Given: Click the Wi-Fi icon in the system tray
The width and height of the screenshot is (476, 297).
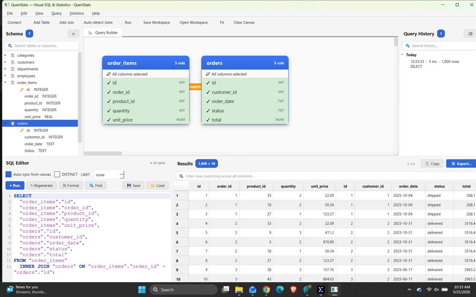Looking at the screenshot, I should pos(429,289).
